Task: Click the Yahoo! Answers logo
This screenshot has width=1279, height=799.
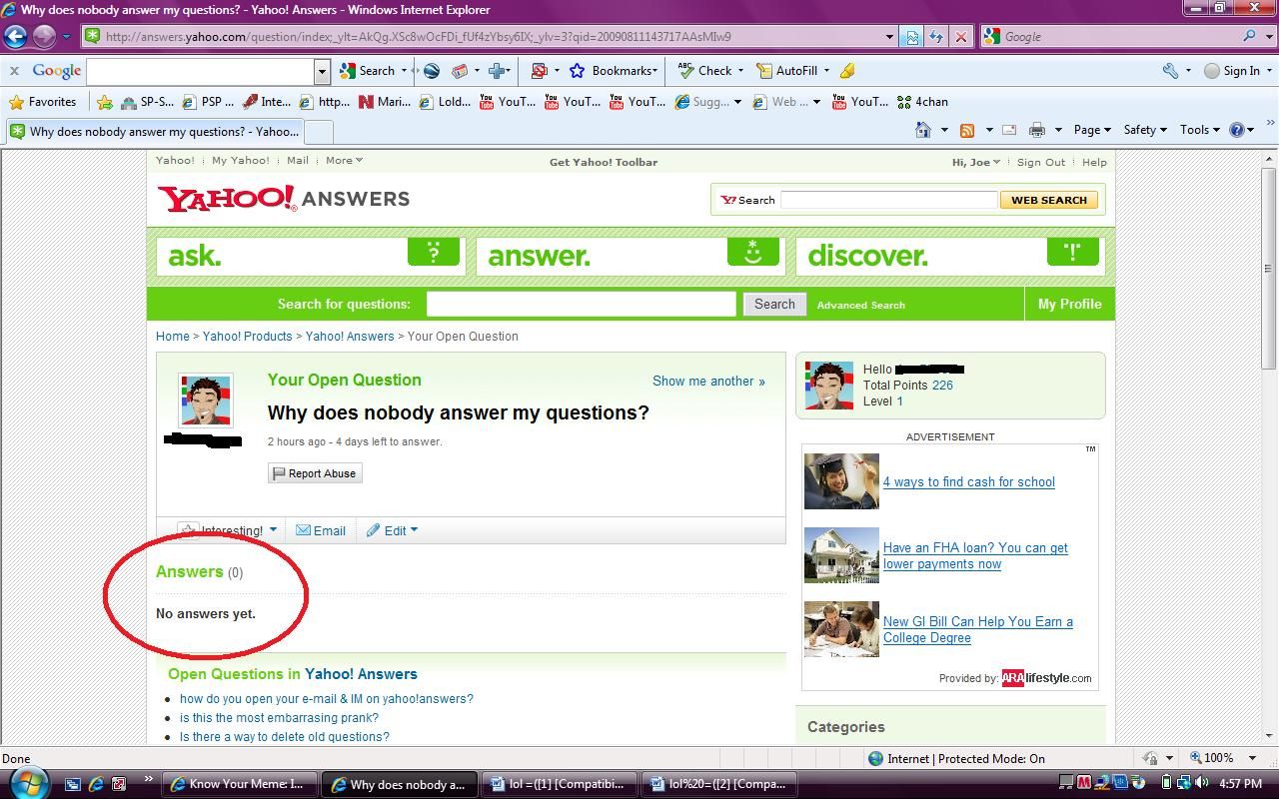Action: coord(284,198)
